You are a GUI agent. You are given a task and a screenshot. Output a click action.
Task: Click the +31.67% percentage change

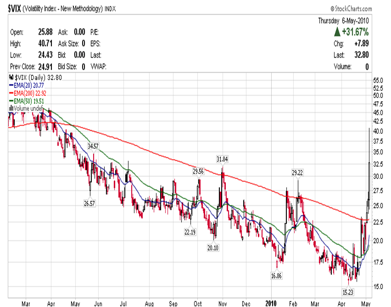pyautogui.click(x=355, y=32)
